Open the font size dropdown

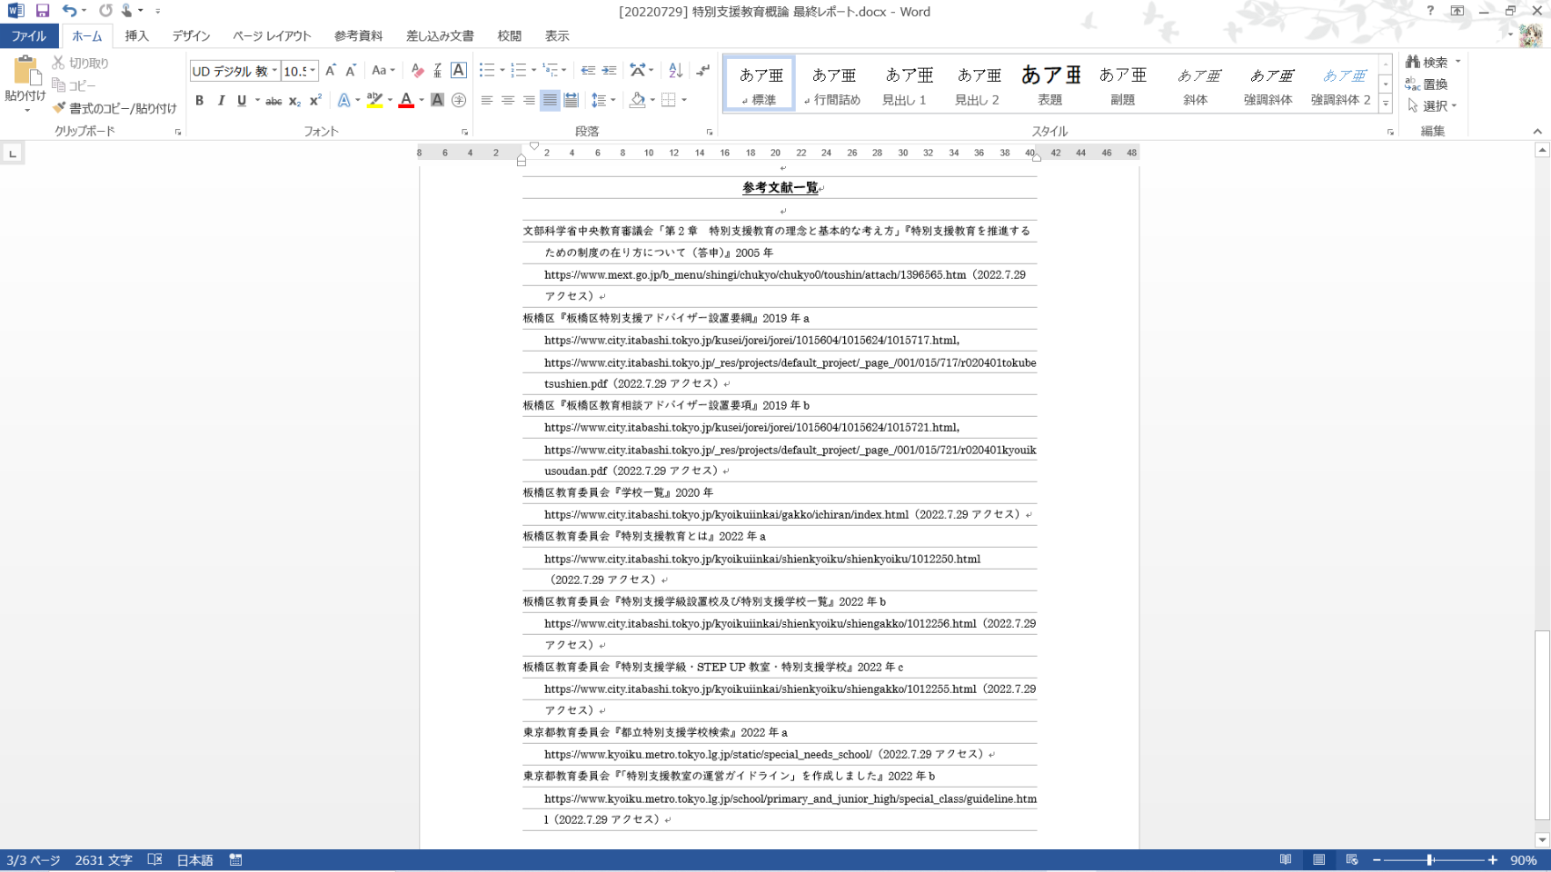(x=313, y=71)
